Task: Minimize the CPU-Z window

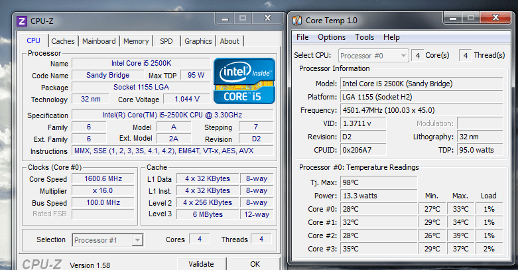Action: tap(225, 19)
